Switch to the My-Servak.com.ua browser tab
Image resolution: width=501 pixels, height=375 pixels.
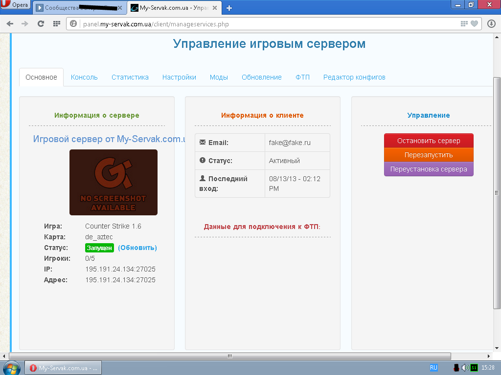pyautogui.click(x=174, y=8)
